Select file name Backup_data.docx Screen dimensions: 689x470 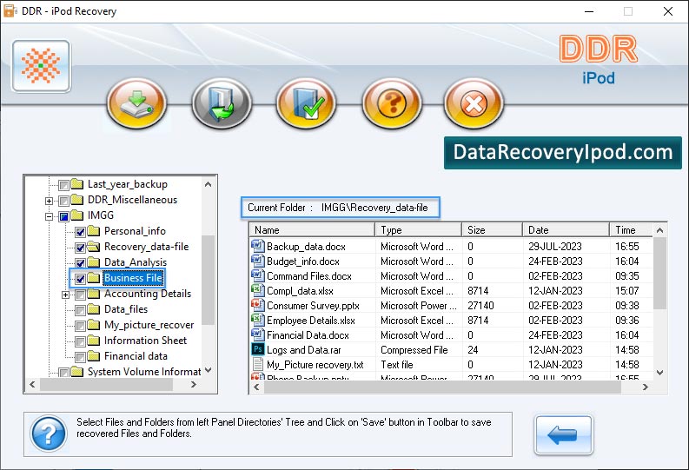307,247
